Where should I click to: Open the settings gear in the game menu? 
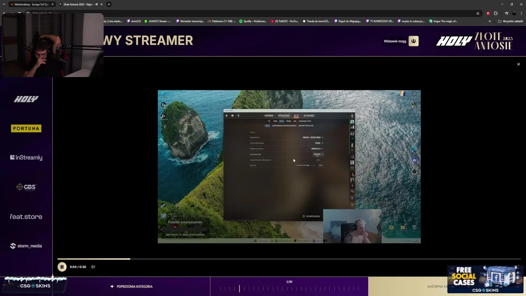[x=238, y=116]
